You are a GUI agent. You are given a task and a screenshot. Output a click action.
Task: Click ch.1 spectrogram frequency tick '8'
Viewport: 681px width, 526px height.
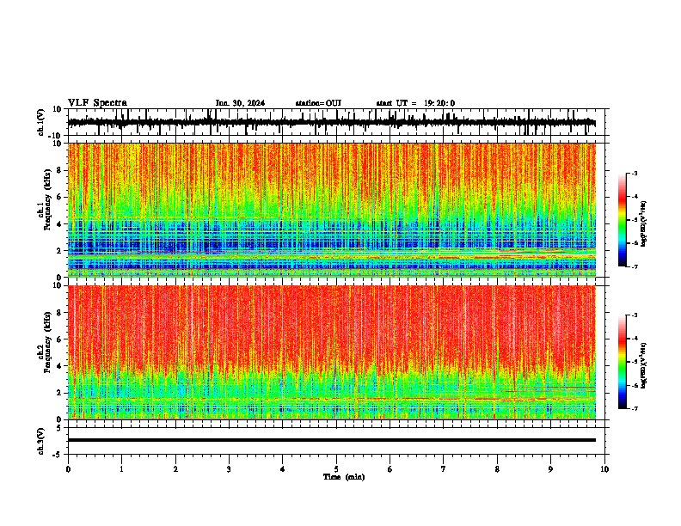(59, 170)
